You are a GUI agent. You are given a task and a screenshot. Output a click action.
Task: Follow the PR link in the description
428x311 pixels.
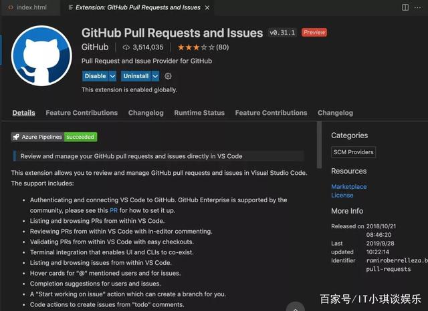pyautogui.click(x=114, y=210)
